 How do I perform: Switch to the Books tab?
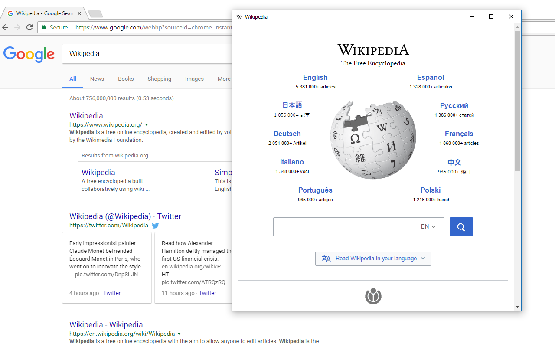[x=126, y=79]
